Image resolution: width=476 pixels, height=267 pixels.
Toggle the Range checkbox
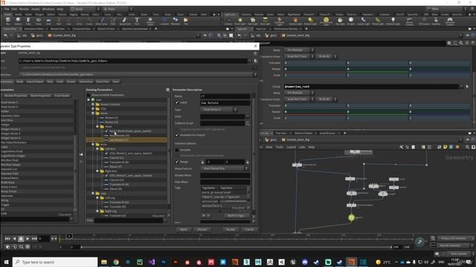click(177, 162)
